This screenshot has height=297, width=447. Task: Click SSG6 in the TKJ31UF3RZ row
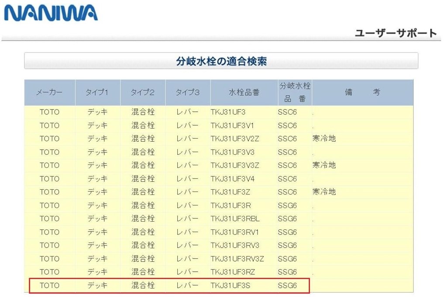tap(287, 272)
